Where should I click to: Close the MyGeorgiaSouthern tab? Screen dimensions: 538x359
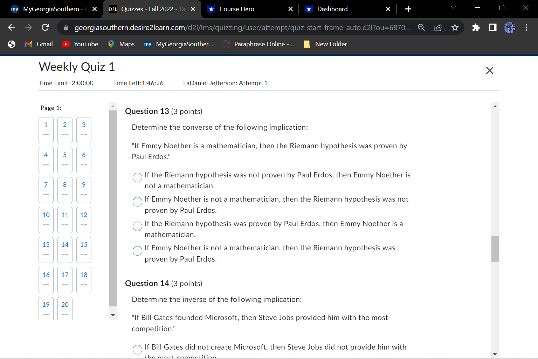[x=95, y=9]
